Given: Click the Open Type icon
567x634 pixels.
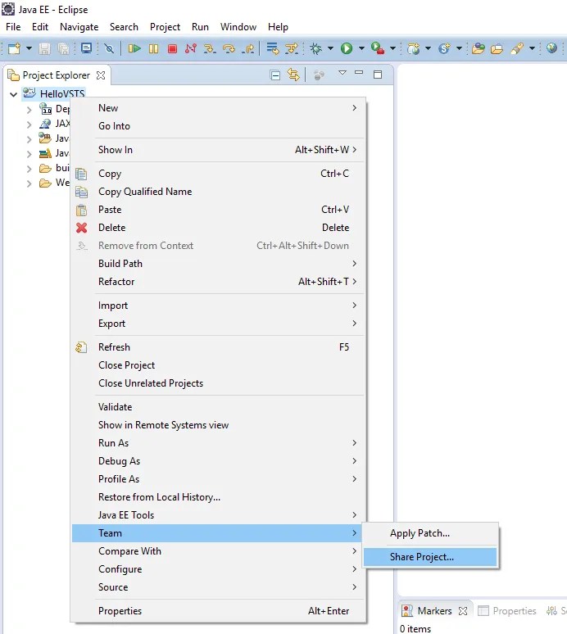Looking at the screenshot, I should 478,48.
